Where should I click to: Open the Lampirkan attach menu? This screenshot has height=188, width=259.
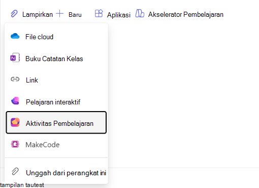[x=31, y=14]
